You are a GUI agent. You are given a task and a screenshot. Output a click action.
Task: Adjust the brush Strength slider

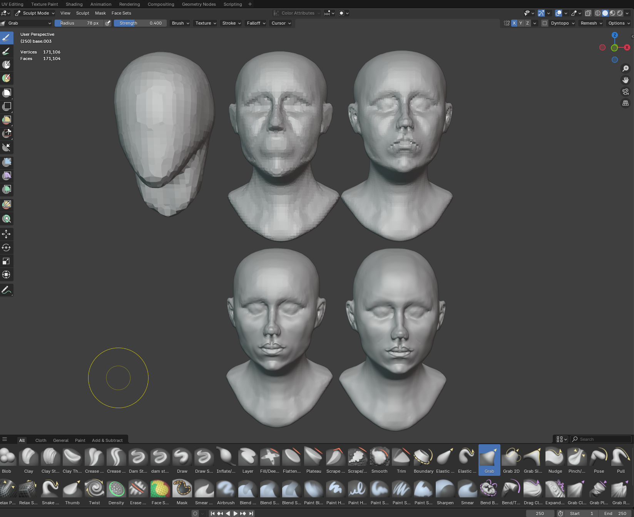[x=140, y=23]
